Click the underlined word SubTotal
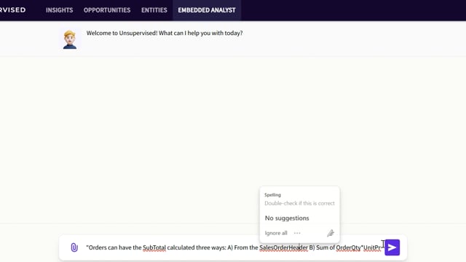Image resolution: width=466 pixels, height=262 pixels. coord(154,247)
